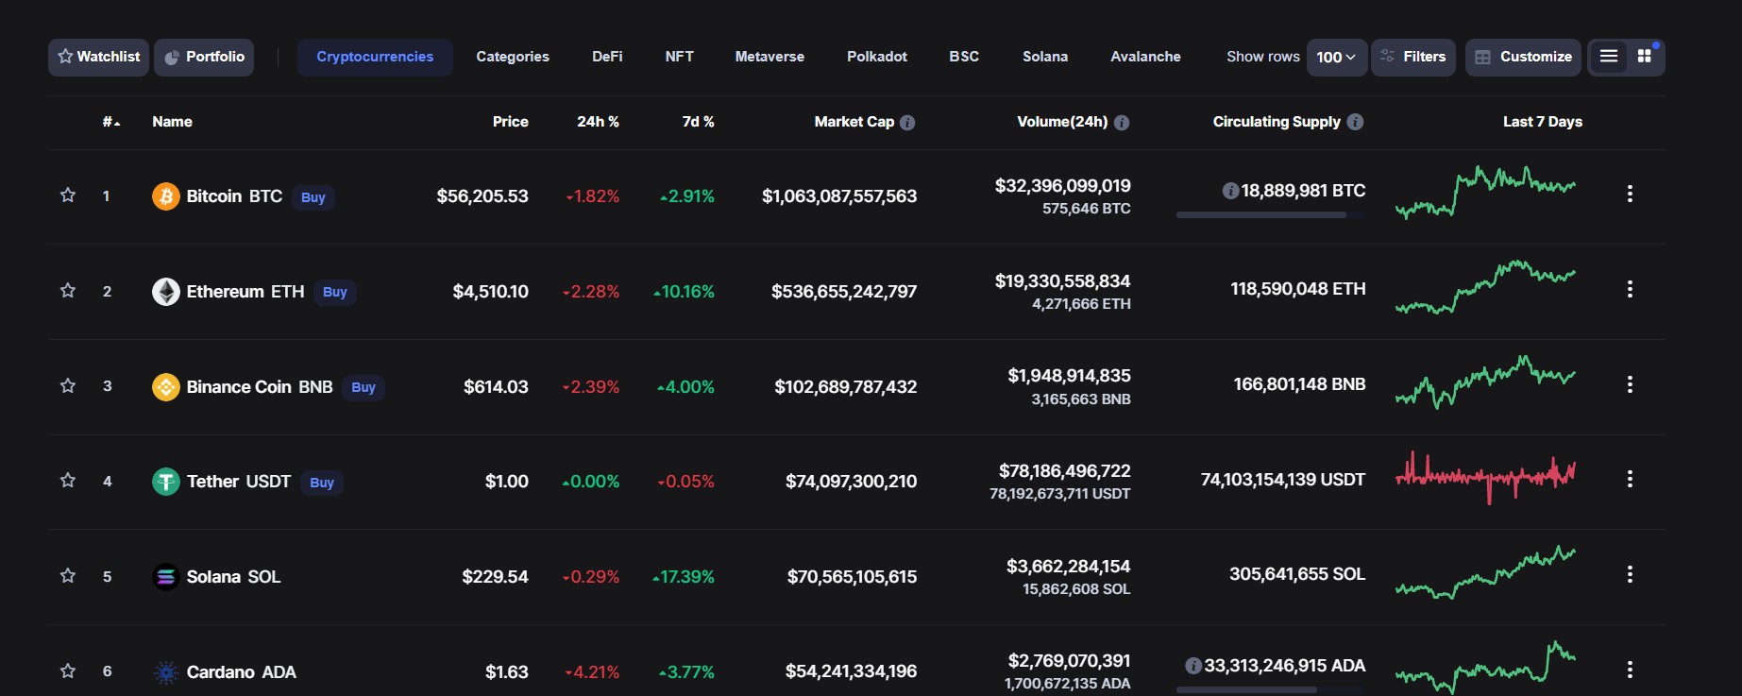
Task: Click the Cardano coin logo
Action: click(x=166, y=672)
